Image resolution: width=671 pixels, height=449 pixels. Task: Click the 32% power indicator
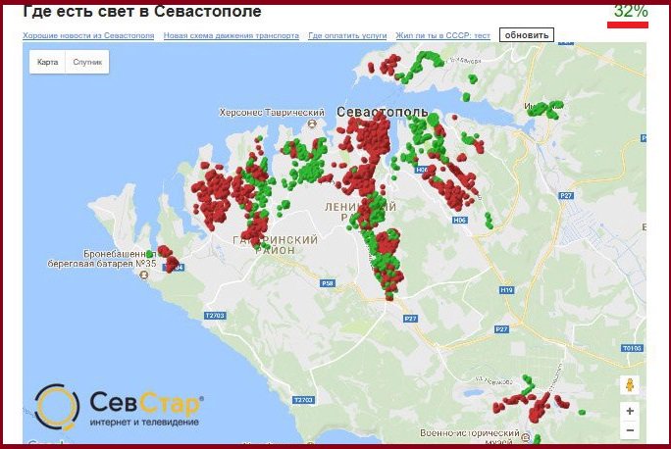(630, 11)
